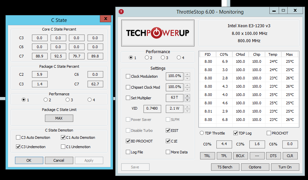Image resolution: width=308 pixels, height=180 pixels.
Task: Click the FID column header
Action: 208,54
